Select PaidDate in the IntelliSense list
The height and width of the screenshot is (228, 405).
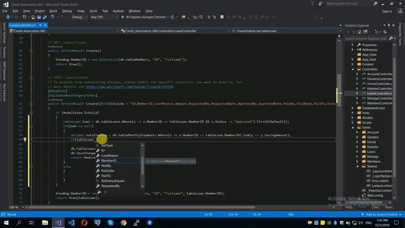click(108, 170)
